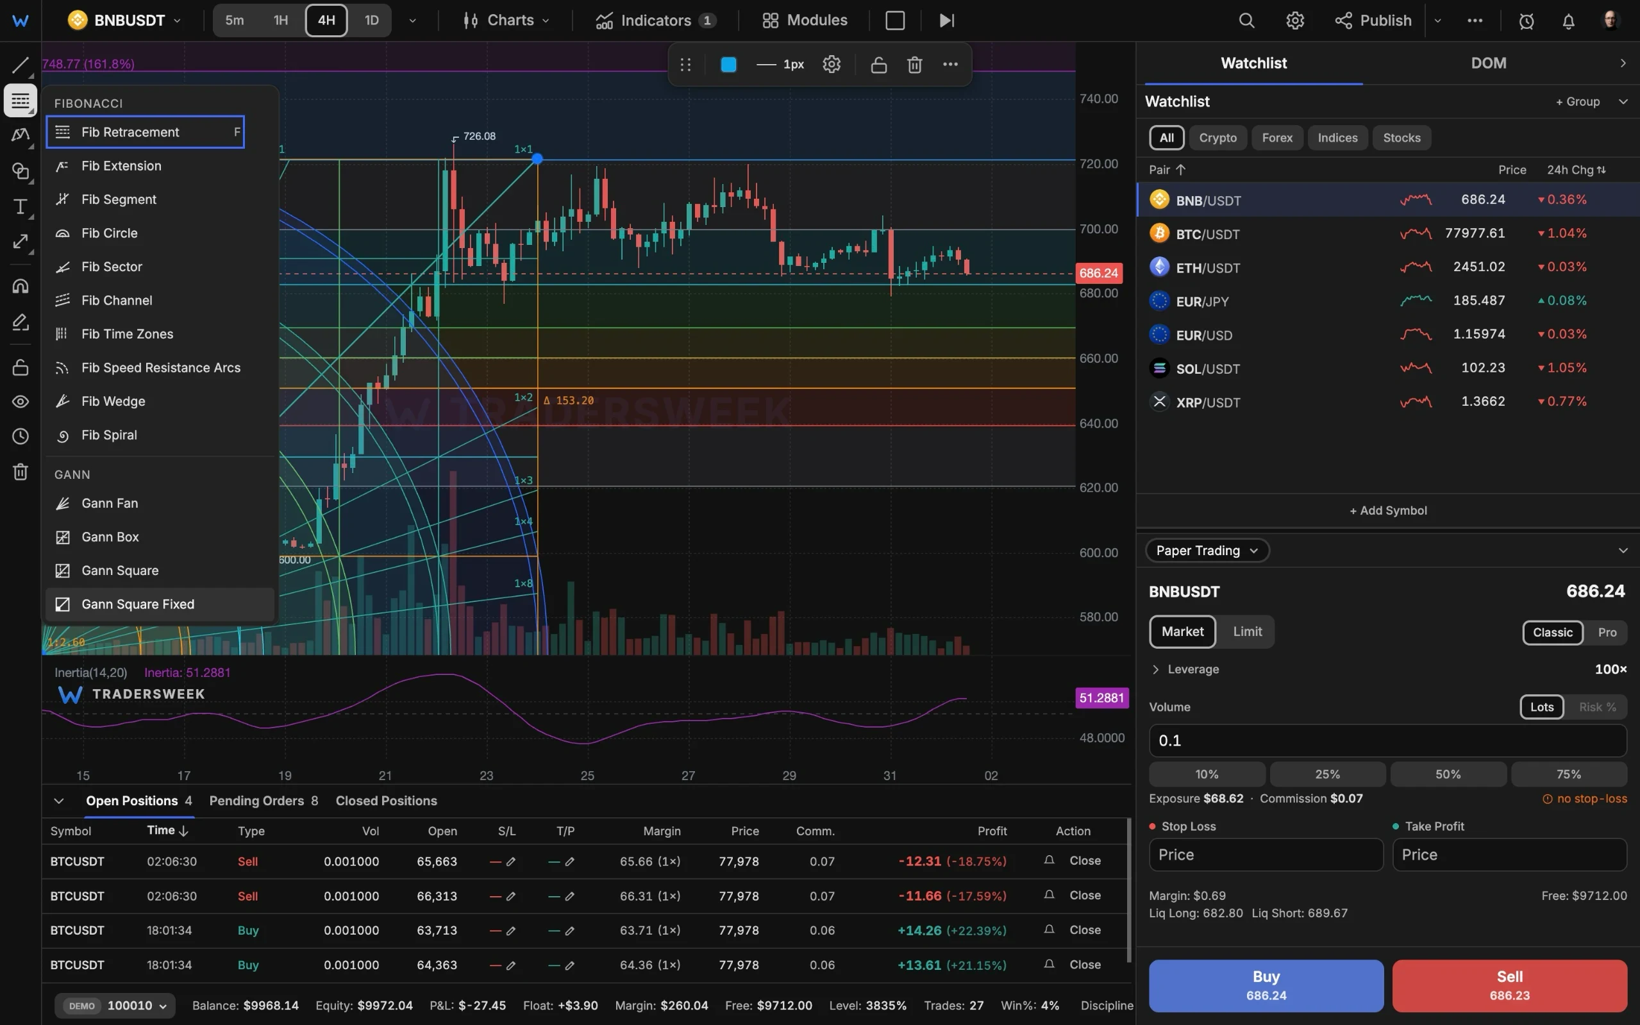Expand the Leverage section
This screenshot has height=1025, width=1640.
1185,669
